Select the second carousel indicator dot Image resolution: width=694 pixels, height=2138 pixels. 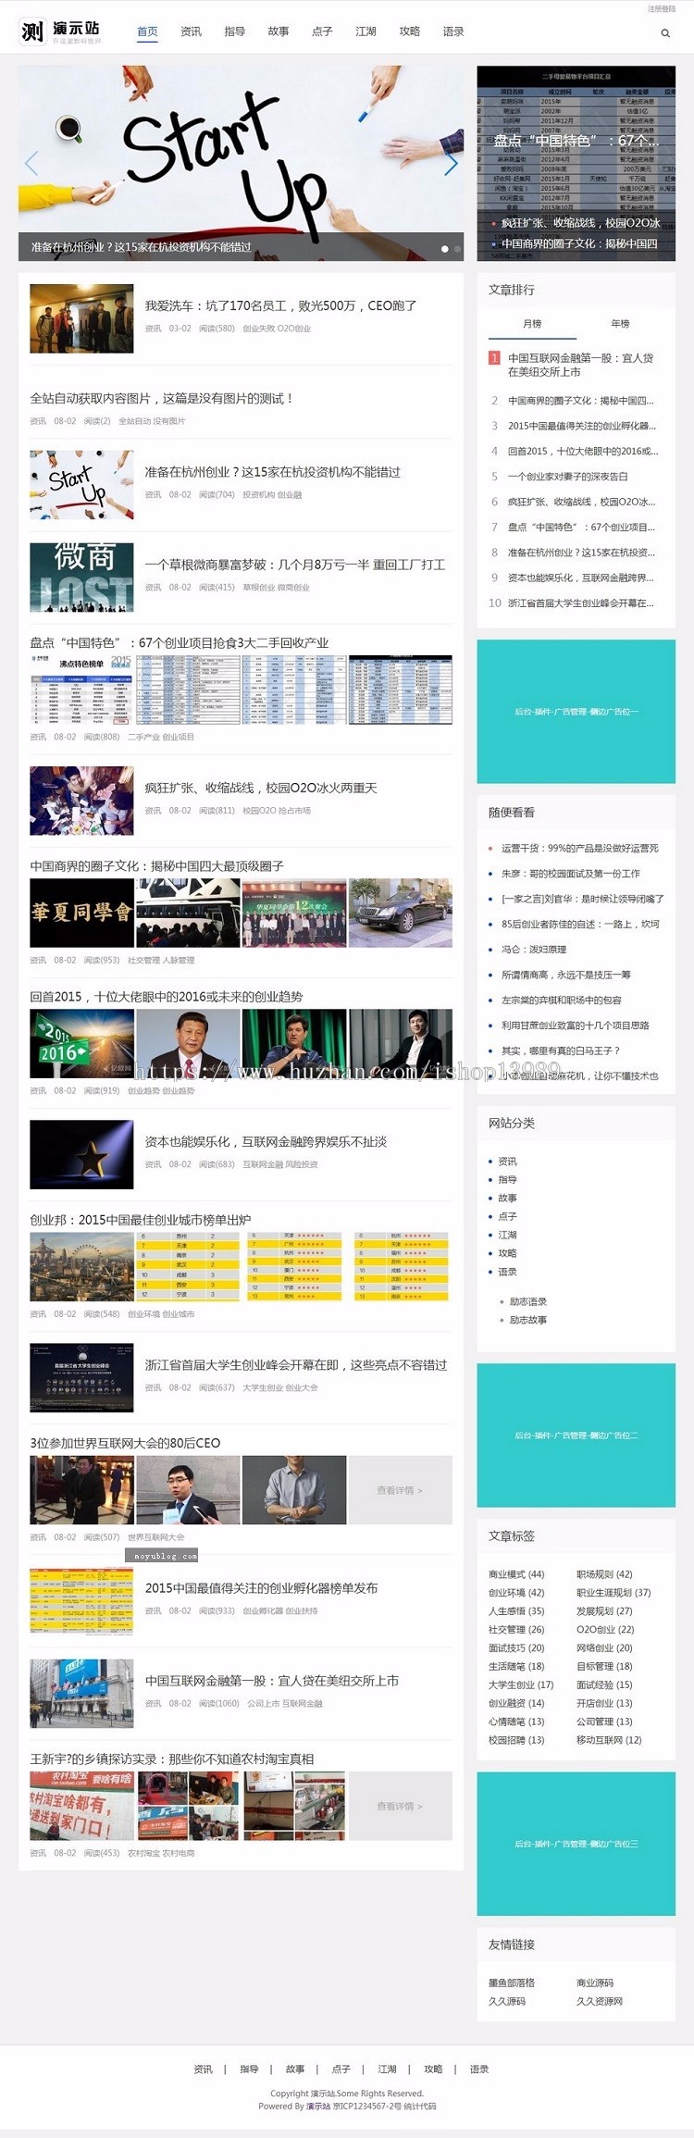457,249
